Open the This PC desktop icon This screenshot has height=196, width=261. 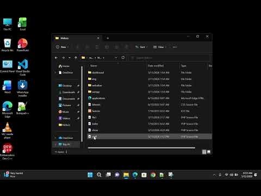[8, 24]
